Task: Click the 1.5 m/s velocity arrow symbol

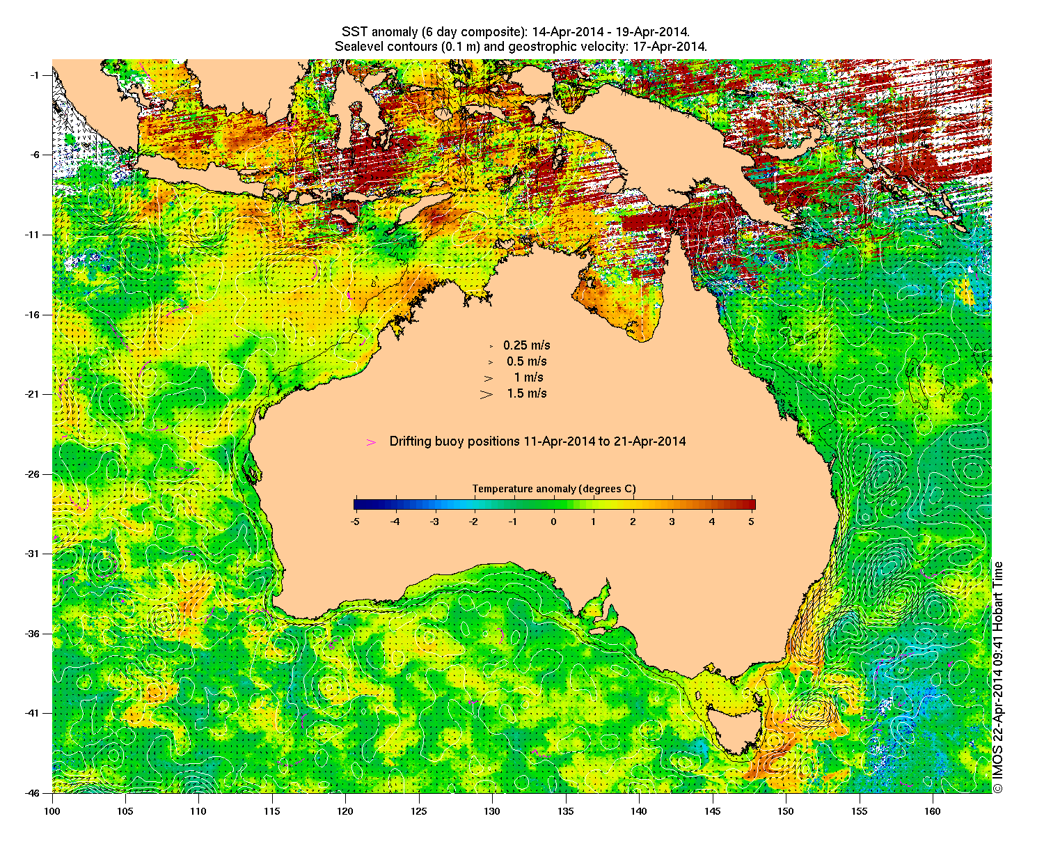Action: (x=487, y=394)
